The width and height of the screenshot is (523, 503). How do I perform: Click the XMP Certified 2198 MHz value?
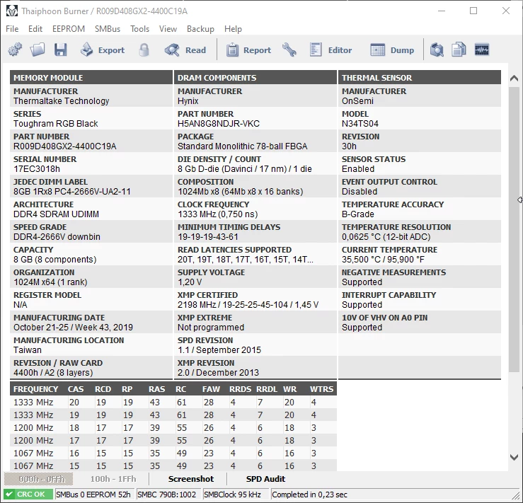(248, 305)
